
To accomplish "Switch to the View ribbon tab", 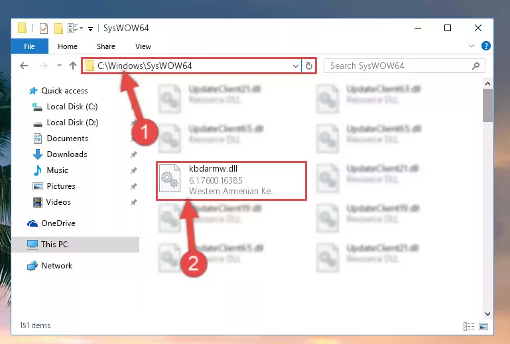I will click(143, 46).
